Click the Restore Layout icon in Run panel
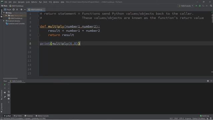213x120 pixels. point(5,93)
